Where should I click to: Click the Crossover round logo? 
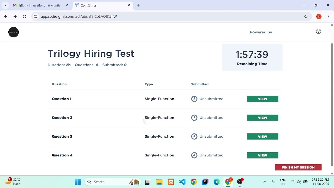[14, 32]
